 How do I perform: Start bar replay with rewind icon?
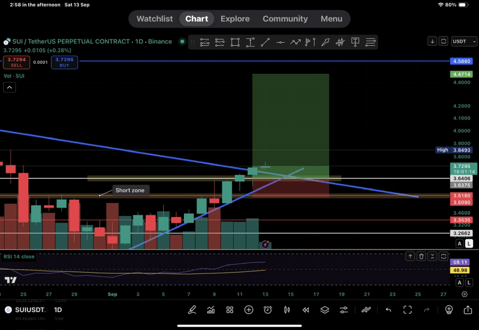[305, 310]
